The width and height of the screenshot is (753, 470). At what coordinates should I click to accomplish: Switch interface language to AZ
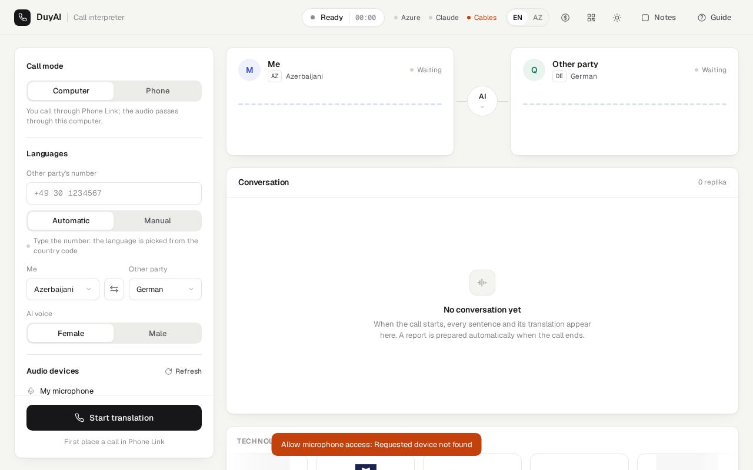pyautogui.click(x=538, y=18)
